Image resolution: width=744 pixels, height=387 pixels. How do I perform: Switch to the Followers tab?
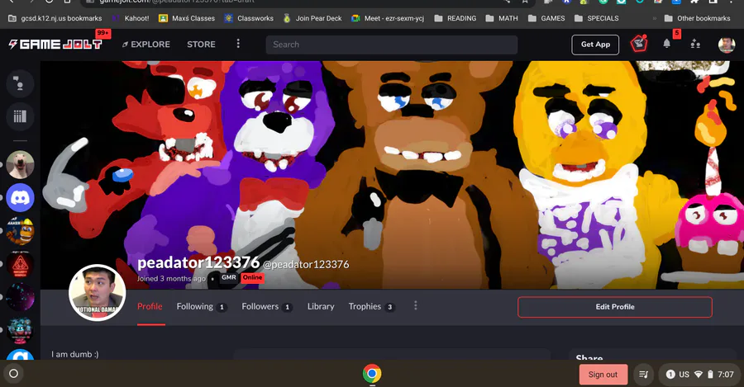[x=267, y=306]
